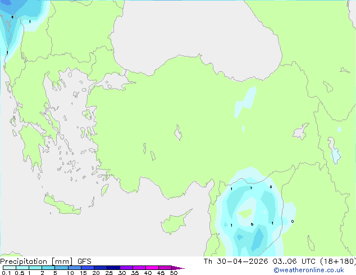
Task: Click the '30' legend scale label
Action: pos(122,273)
